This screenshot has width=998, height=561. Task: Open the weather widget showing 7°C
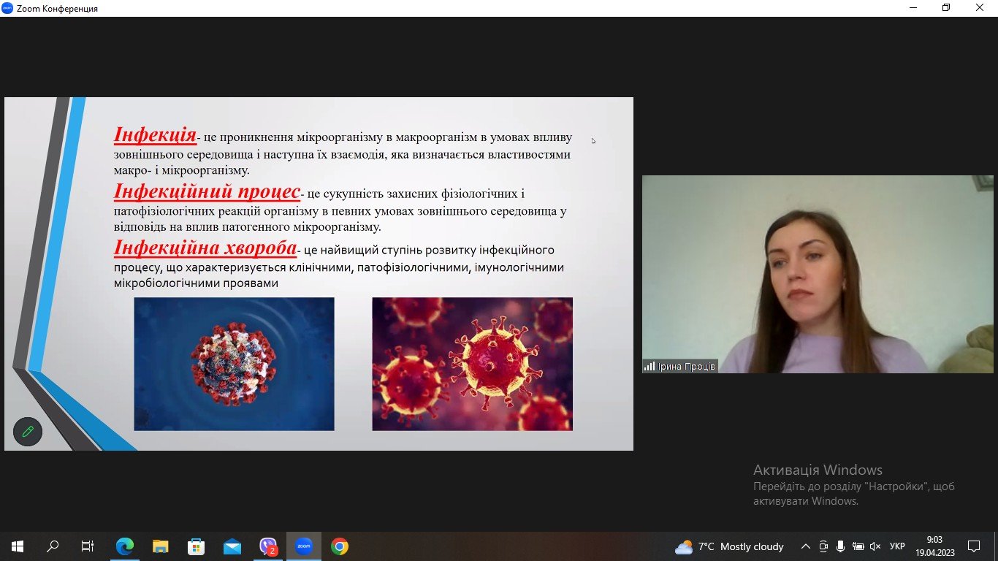(x=729, y=546)
